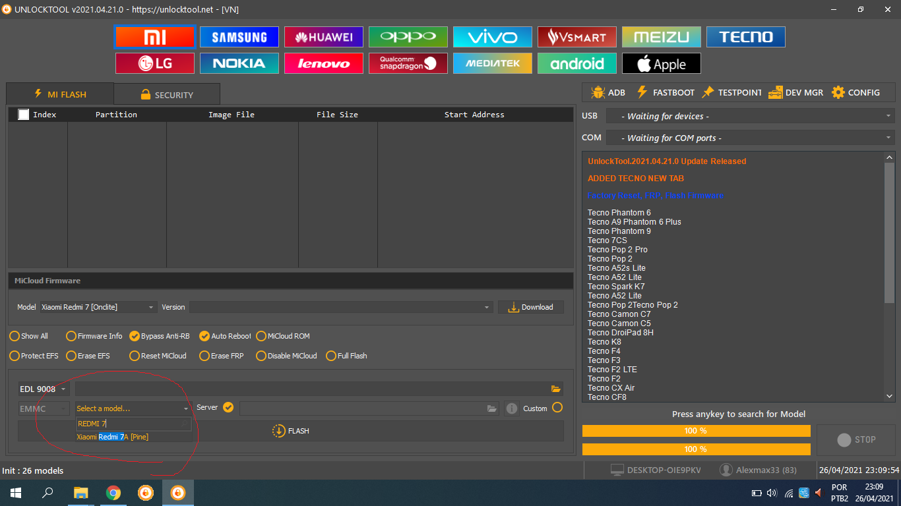
Task: Switch to the SECURITY tab
Action: coord(167,95)
